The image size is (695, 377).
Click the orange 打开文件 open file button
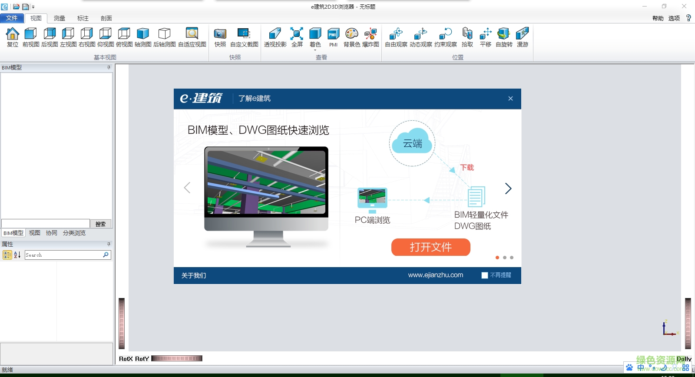click(431, 247)
